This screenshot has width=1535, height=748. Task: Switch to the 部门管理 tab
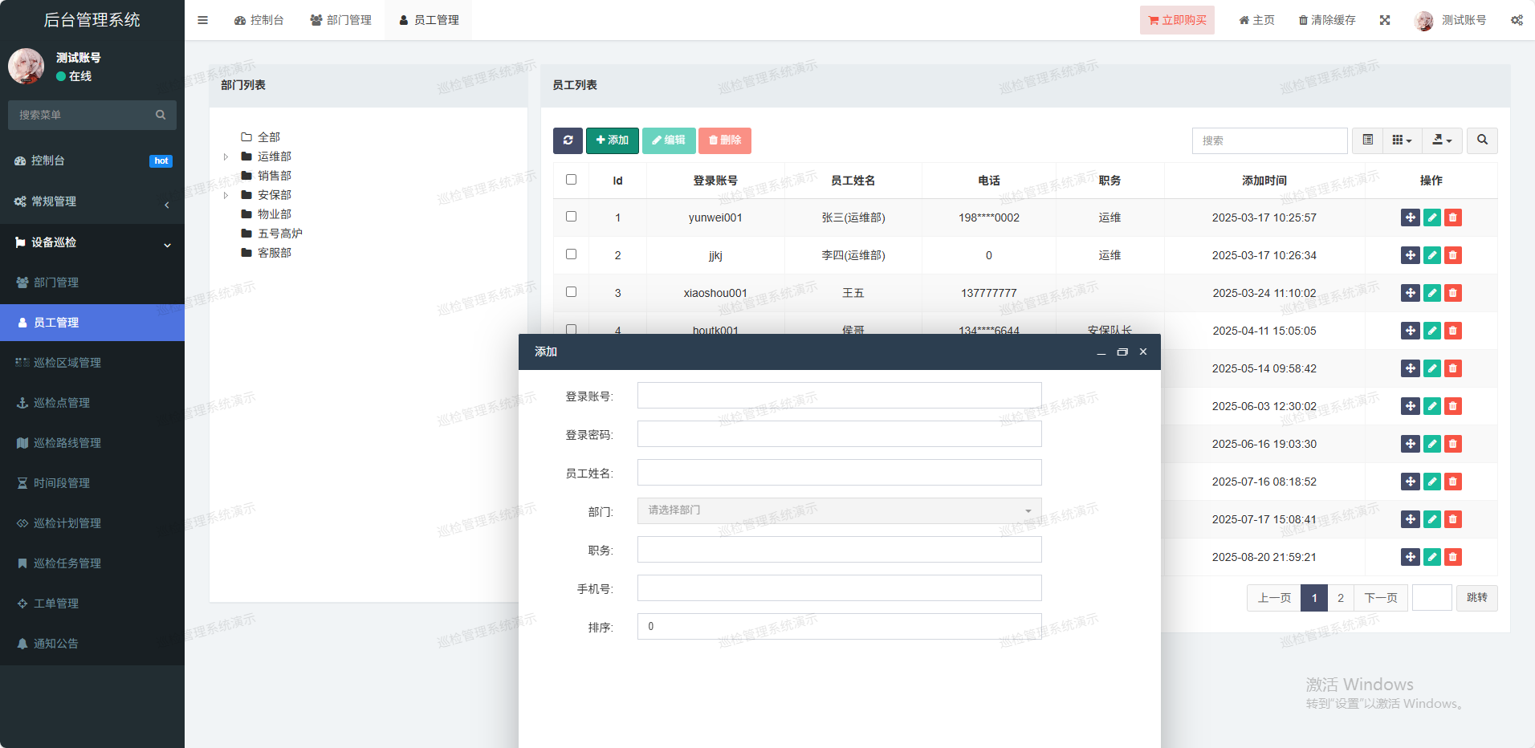[x=341, y=20]
